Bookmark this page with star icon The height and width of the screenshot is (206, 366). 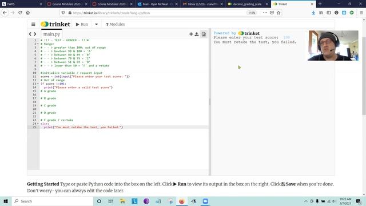(279, 13)
